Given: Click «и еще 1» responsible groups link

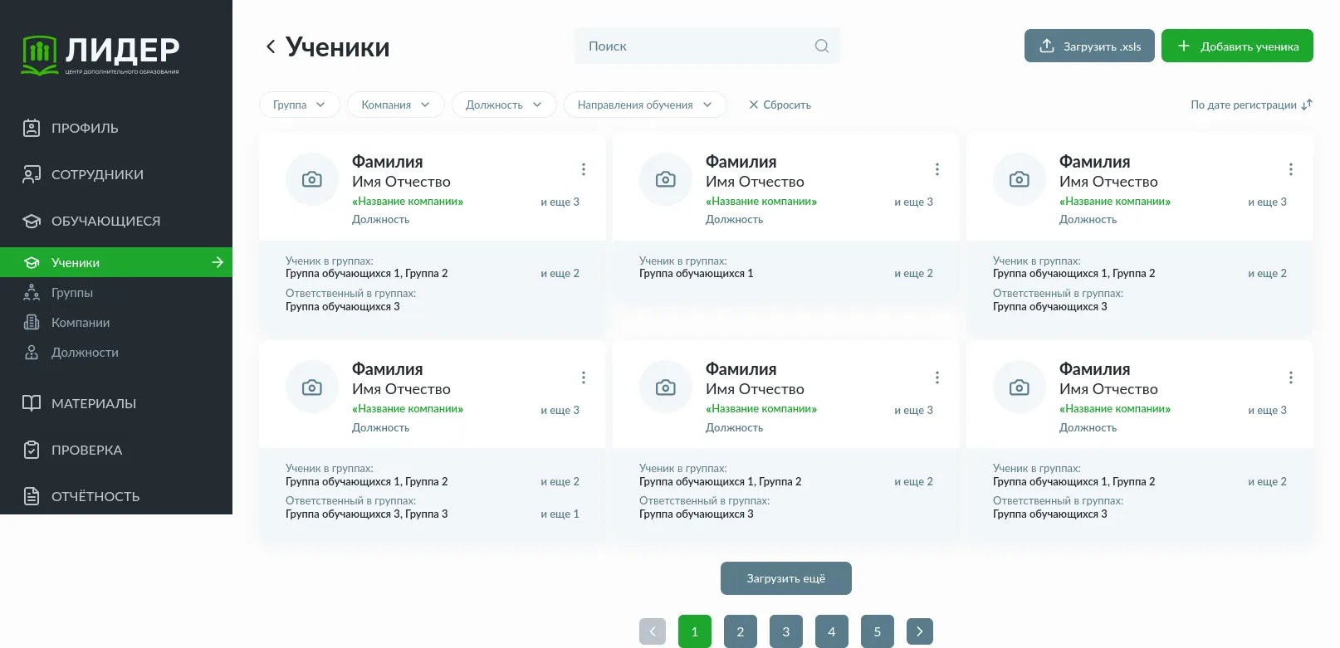Looking at the screenshot, I should [560, 514].
